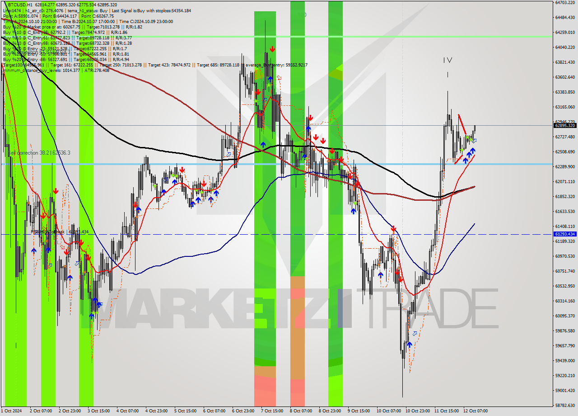Click the red down arrow above the 7 Oct peak
Image resolution: width=578 pixels, height=416 pixels.
[x=272, y=49]
